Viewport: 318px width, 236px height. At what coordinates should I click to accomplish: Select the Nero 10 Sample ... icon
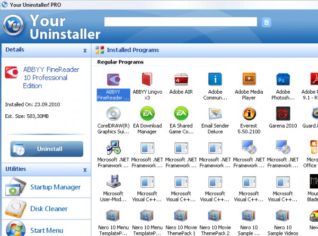[249, 215]
